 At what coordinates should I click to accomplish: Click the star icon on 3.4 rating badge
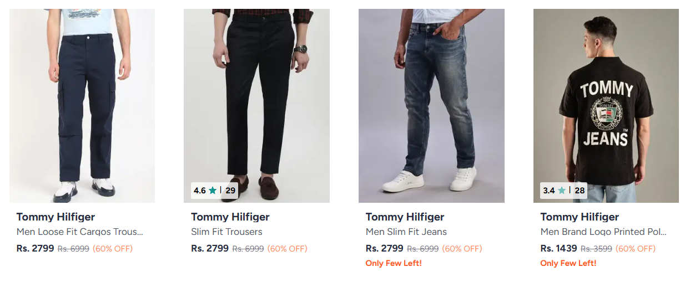point(562,191)
